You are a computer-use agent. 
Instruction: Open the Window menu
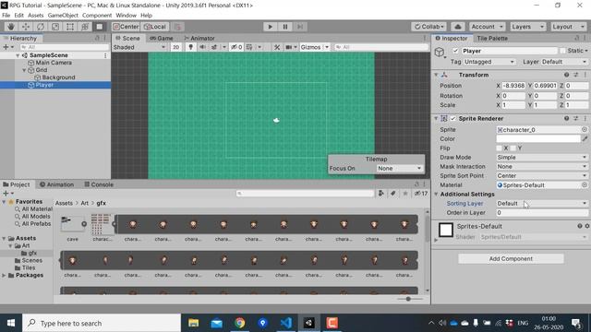126,16
